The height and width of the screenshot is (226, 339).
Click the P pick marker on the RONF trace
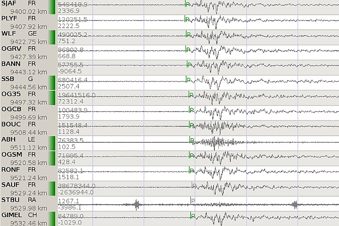(191, 170)
